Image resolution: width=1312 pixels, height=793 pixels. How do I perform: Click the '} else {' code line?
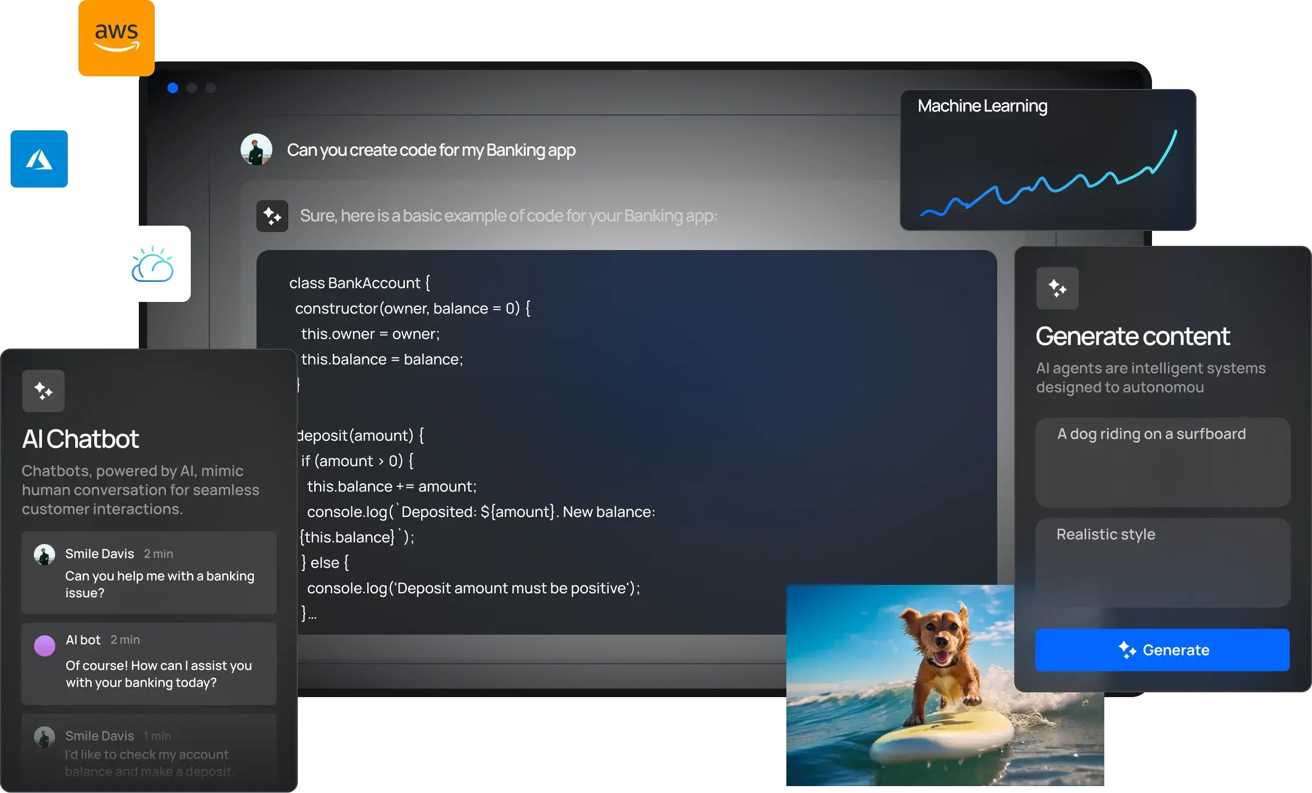tap(325, 563)
